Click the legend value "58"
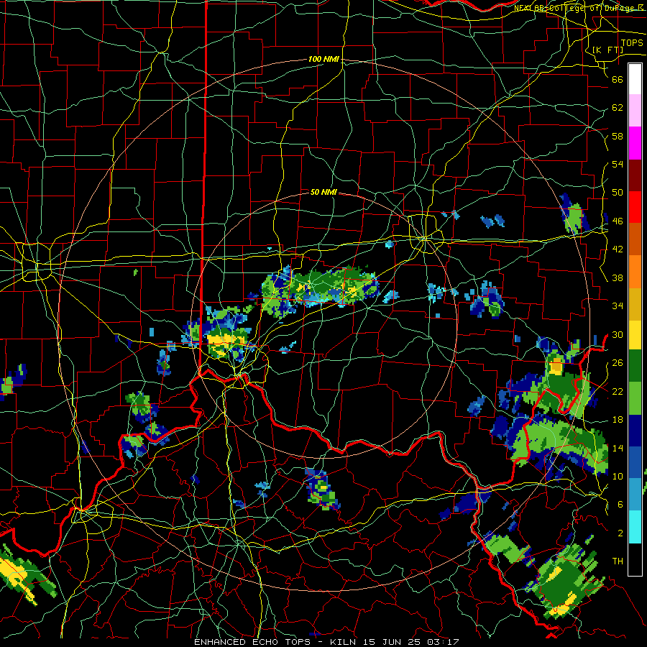This screenshot has height=647, width=647. (618, 136)
